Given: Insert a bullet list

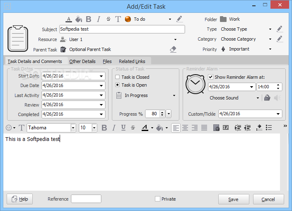Looking at the screenshot, I should click(269, 128).
